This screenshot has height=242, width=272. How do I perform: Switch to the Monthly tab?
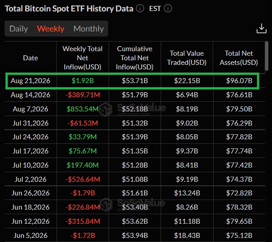pyautogui.click(x=89, y=29)
